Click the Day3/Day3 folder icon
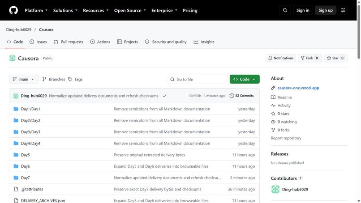361x203 pixels. (x=16, y=132)
